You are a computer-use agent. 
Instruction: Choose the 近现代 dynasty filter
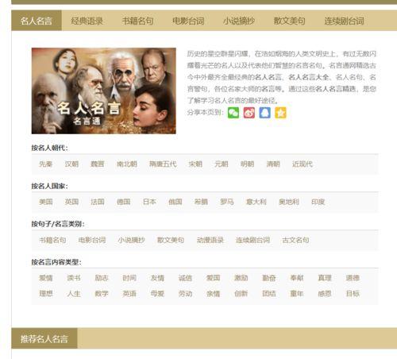click(x=303, y=164)
